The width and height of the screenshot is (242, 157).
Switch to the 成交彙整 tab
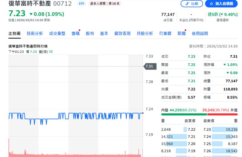tap(57, 33)
